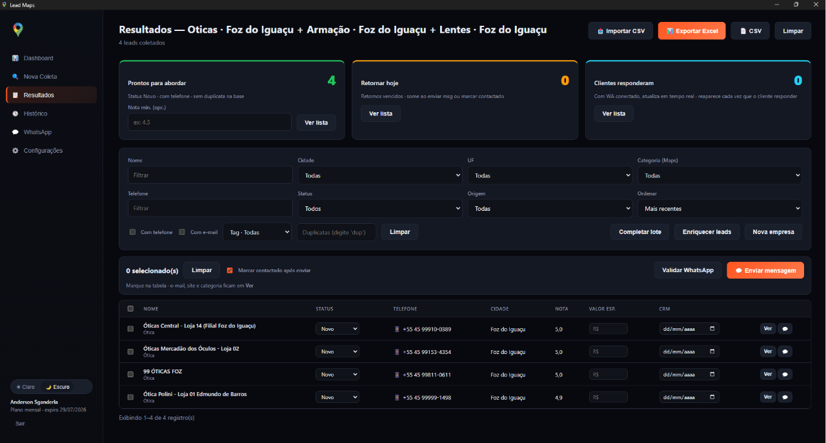This screenshot has height=443, width=826.
Task: Open Configurações in the sidebar
Action: click(x=52, y=151)
